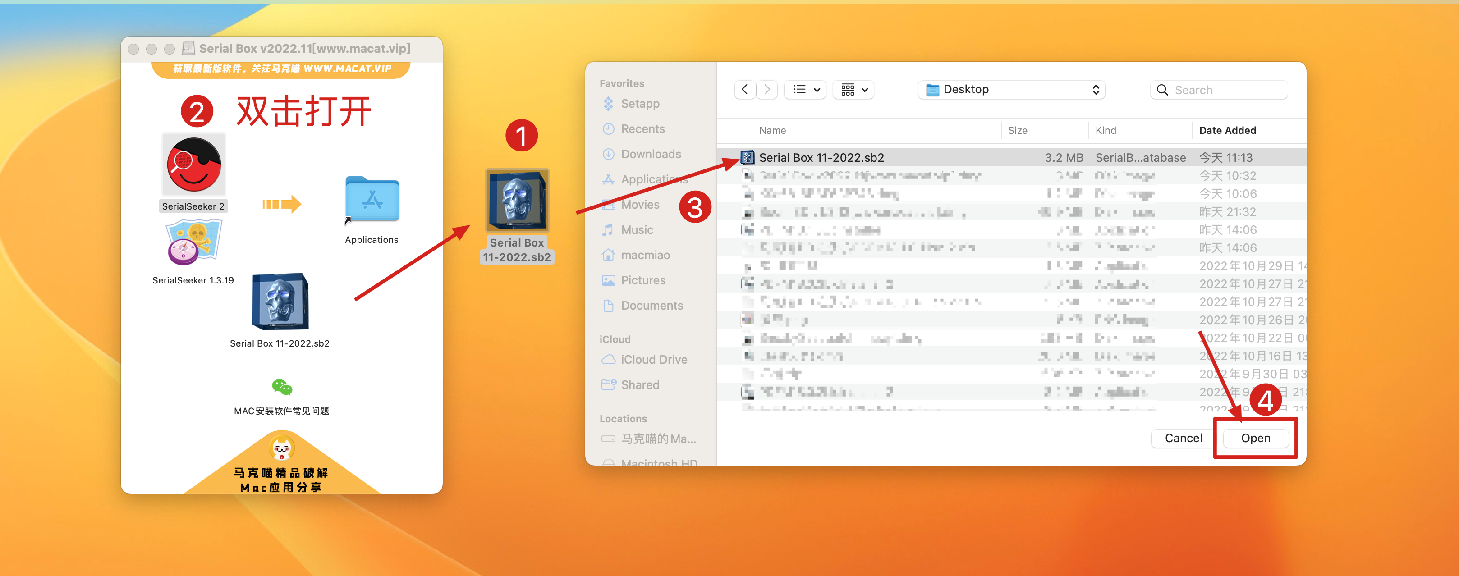Select the row dated 今天 10:32
Image resolution: width=1459 pixels, height=576 pixels.
pos(1012,176)
